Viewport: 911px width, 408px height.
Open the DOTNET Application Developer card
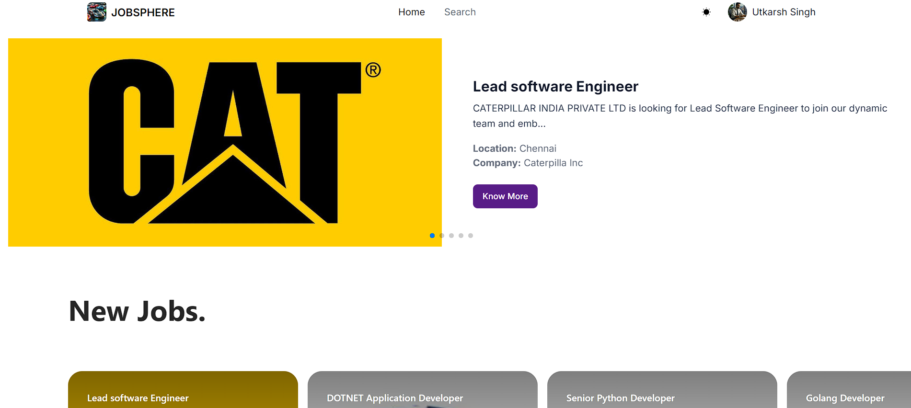click(x=423, y=390)
